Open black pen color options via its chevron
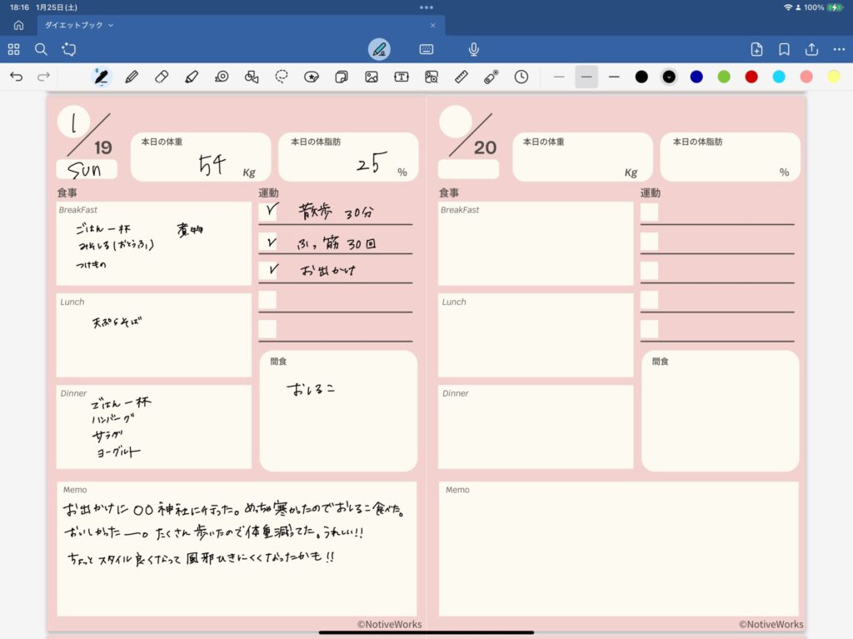This screenshot has width=853, height=639. (668, 77)
